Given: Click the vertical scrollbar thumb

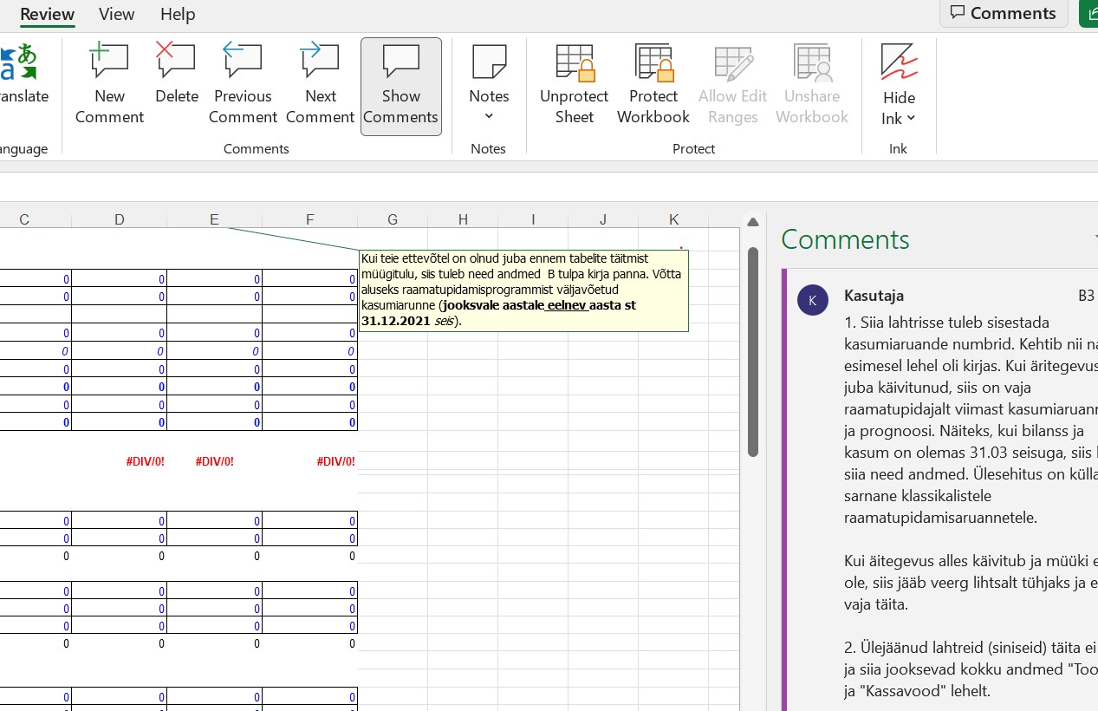Looking at the screenshot, I should [753, 351].
